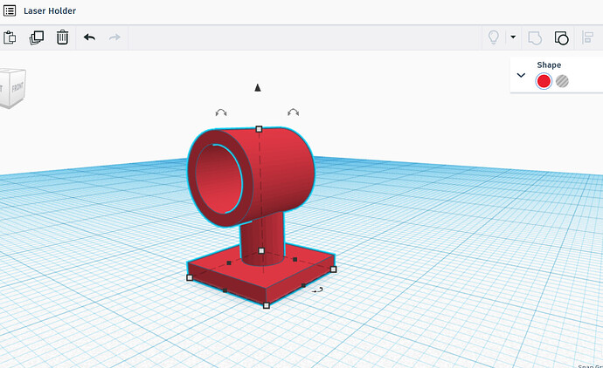Click the rotation arrow near the base corner
The height and width of the screenshot is (368, 603).
[317, 290]
